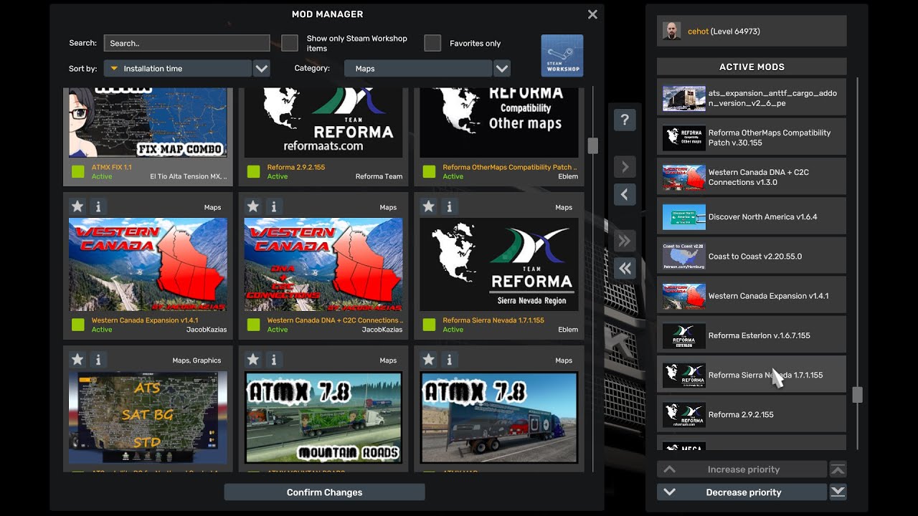Image resolution: width=918 pixels, height=516 pixels.
Task: Select Western Canada Expansion v1.4.1 active mod
Action: tap(752, 295)
